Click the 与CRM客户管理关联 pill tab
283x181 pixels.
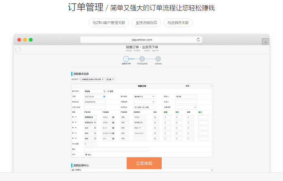[x=109, y=23]
